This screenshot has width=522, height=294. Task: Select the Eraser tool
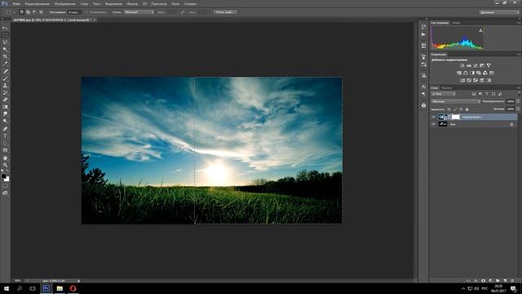click(x=5, y=100)
